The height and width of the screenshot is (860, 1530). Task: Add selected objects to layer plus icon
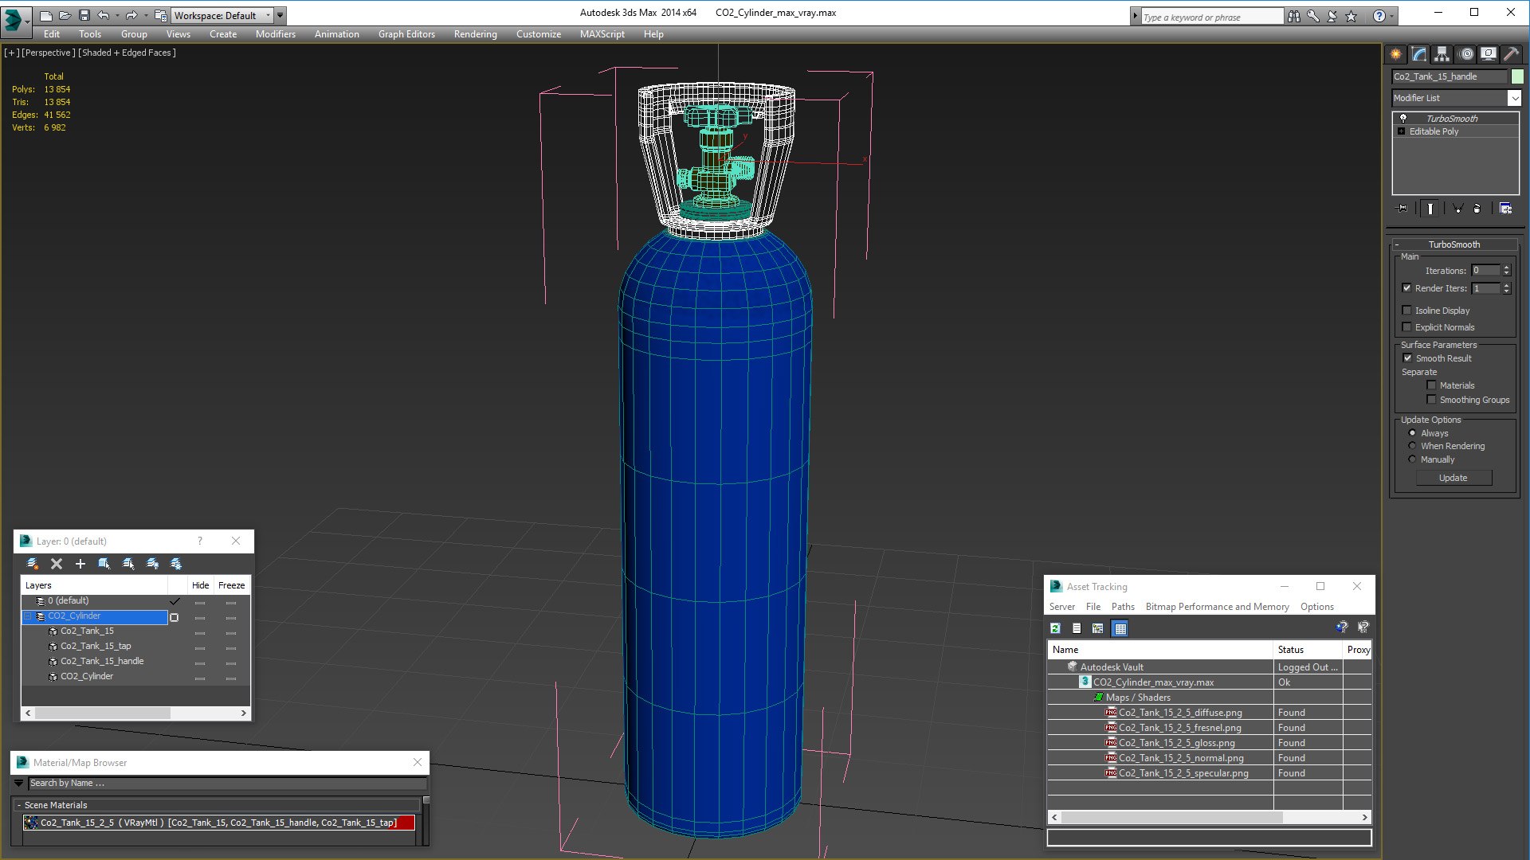(x=80, y=564)
